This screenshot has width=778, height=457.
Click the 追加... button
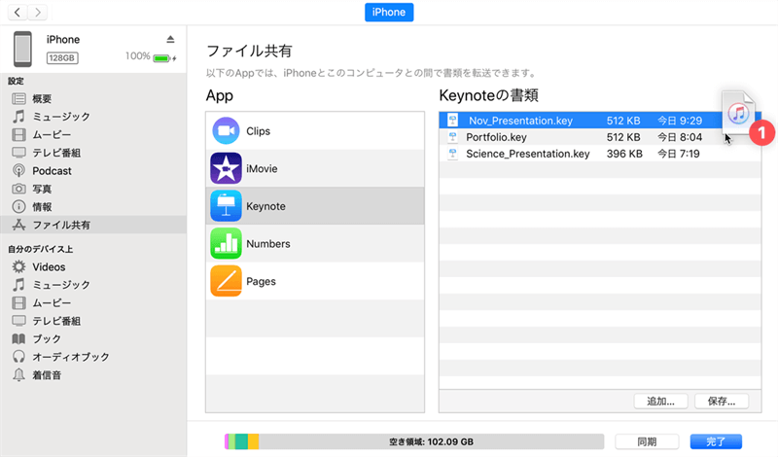point(660,401)
